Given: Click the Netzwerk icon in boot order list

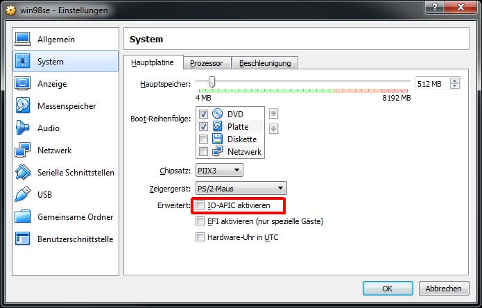Looking at the screenshot, I should coord(217,151).
